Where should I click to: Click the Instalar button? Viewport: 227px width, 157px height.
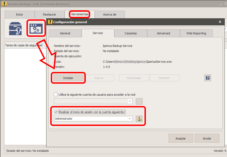click(x=68, y=78)
